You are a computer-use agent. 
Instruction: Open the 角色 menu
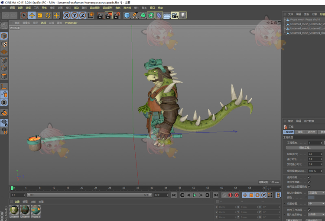[118, 8]
